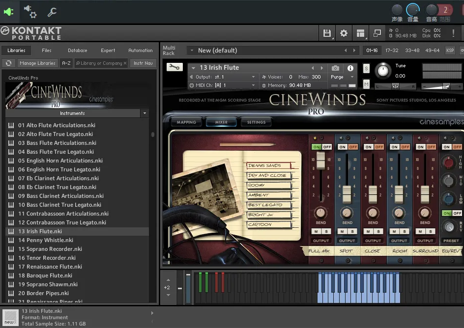Click the exclamation mark panic icon
Screen dimensions: 464x328
(x=453, y=33)
